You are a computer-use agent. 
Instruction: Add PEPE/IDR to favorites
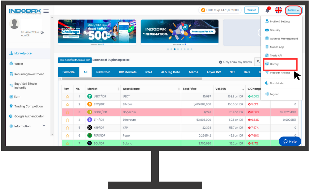(67, 136)
